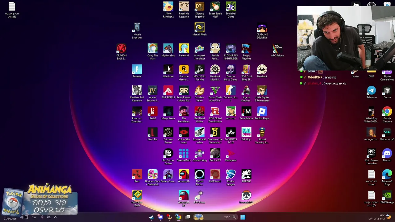Launch Roadside Research from the desktop

coord(184,10)
